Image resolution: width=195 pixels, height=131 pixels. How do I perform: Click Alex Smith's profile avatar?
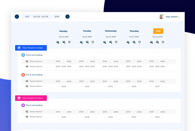point(161,17)
